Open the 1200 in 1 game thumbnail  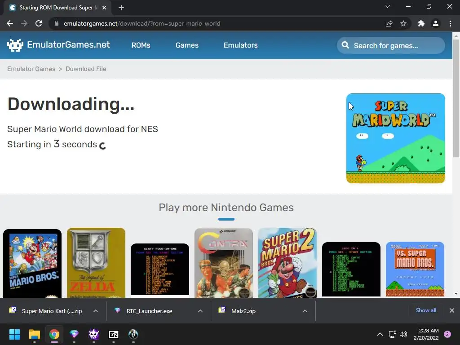click(x=351, y=270)
